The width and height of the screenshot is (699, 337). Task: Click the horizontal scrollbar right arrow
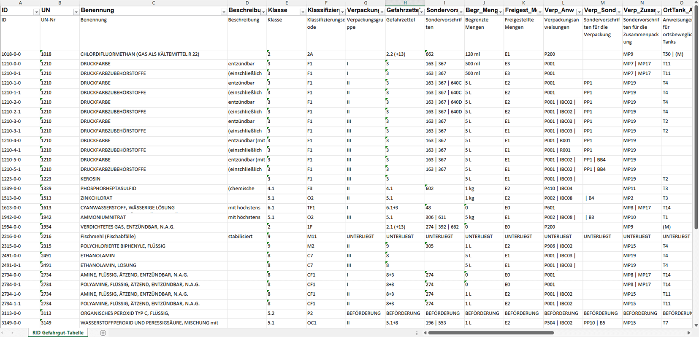coord(689,333)
